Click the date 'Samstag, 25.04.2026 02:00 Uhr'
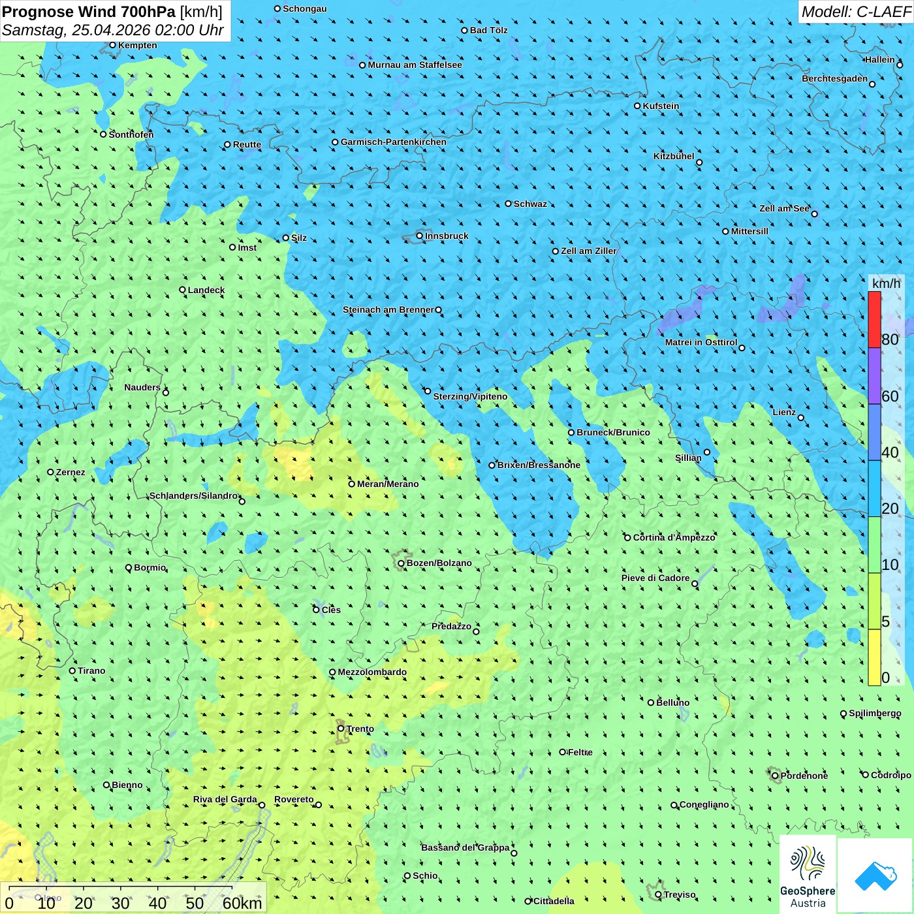This screenshot has height=914, width=914. click(113, 30)
